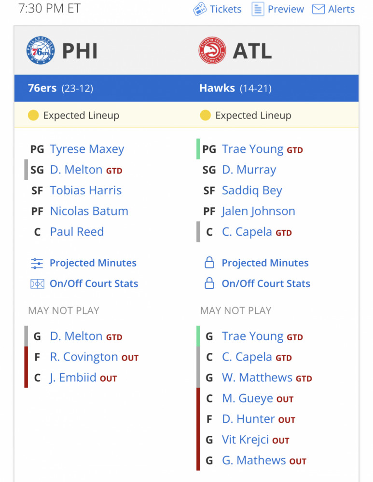Open the Preview document icon
Image resolution: width=373 pixels, height=482 pixels.
(258, 9)
